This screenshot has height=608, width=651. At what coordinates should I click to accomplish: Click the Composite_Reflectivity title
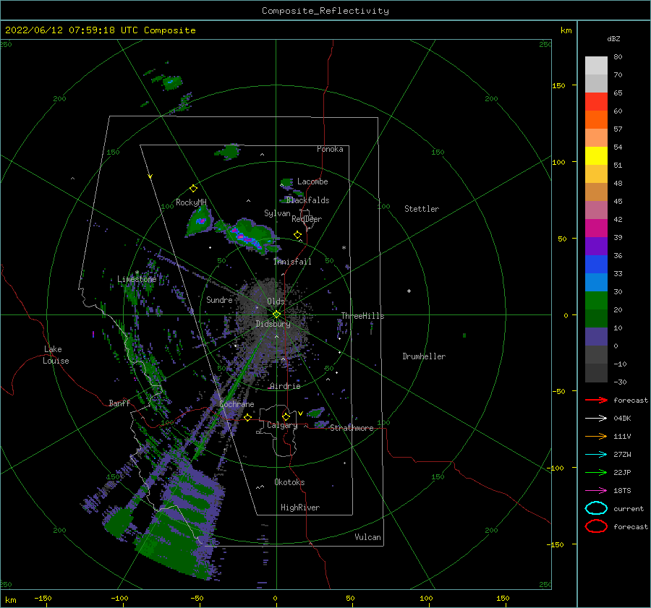tap(325, 10)
